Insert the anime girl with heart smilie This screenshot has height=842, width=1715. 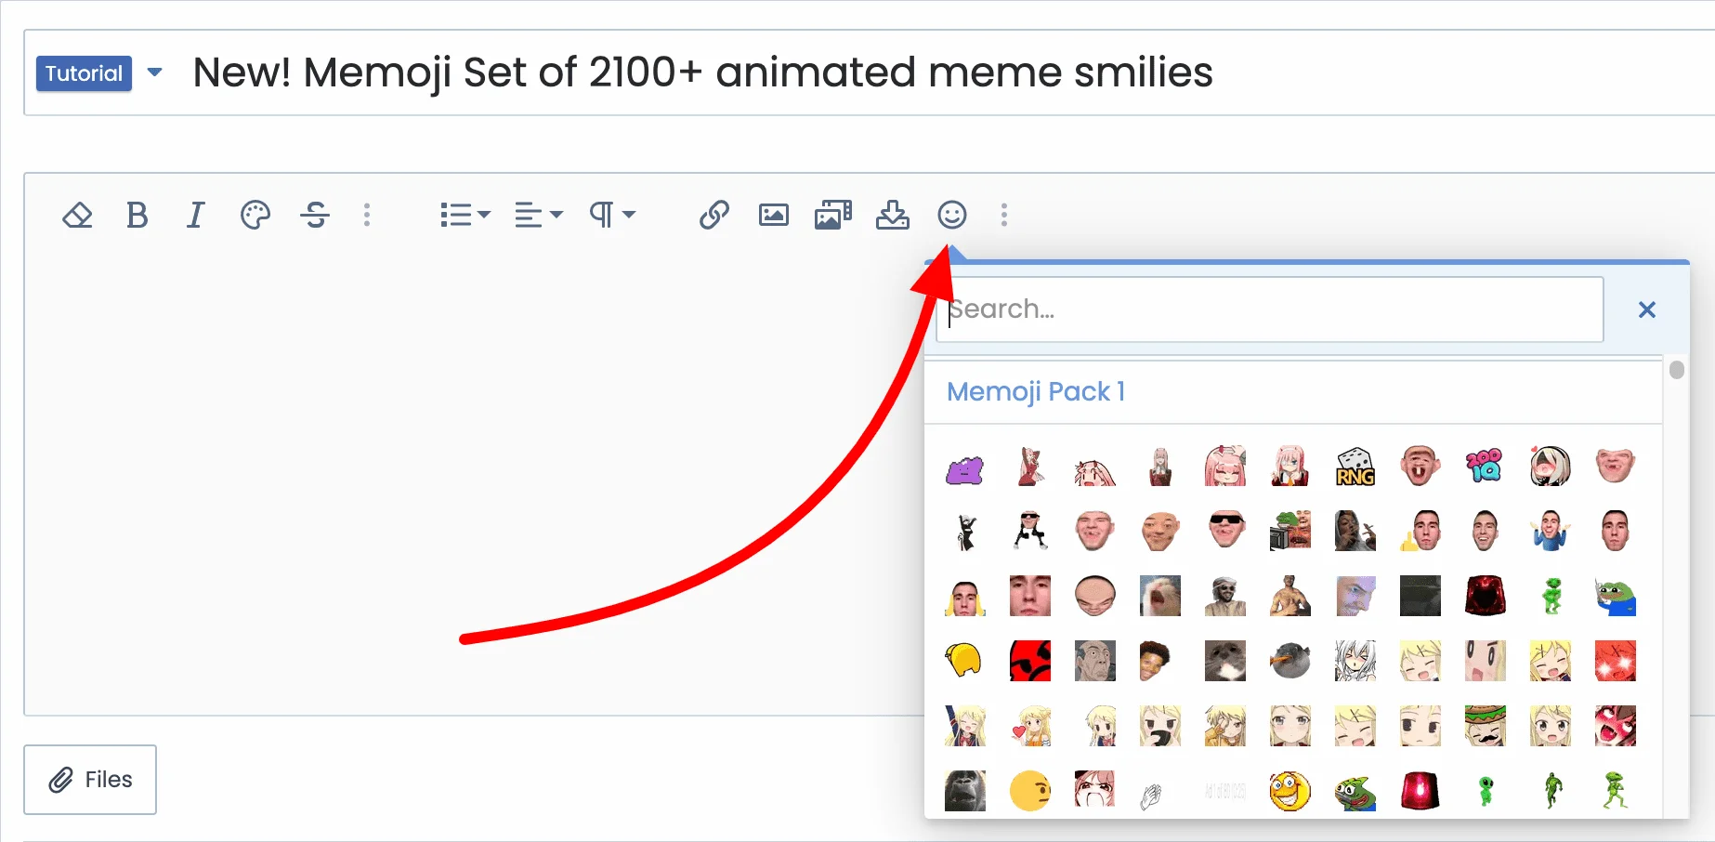click(x=1030, y=726)
